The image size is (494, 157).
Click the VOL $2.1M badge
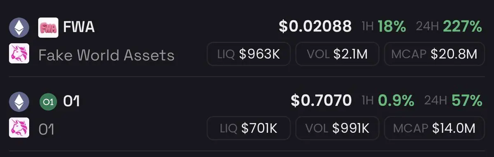coord(337,54)
